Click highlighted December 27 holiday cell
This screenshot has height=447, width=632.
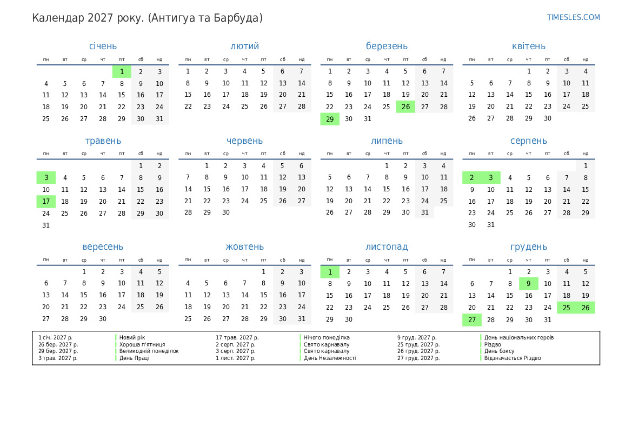(x=471, y=319)
